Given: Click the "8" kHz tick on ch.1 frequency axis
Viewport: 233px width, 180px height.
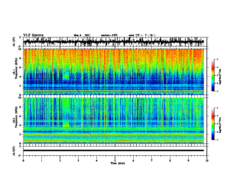Looking at the screenshot, I should [21, 58].
